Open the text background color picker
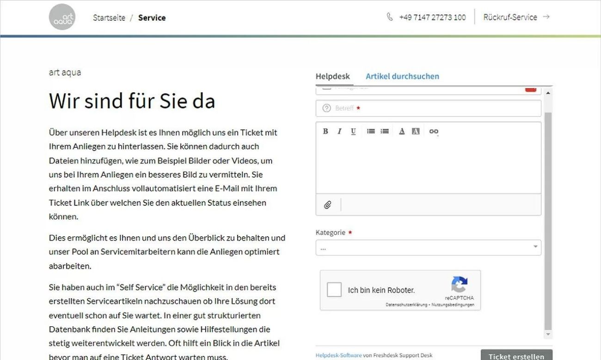 point(416,132)
